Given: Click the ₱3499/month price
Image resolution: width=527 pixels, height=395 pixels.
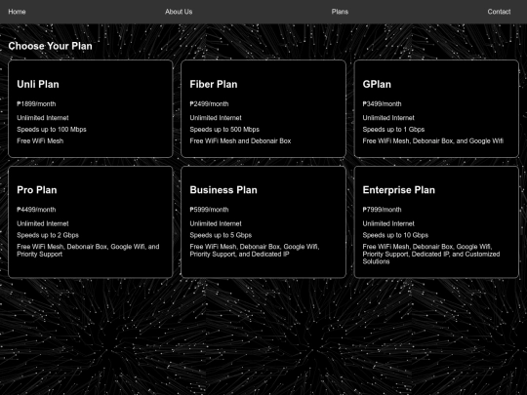Looking at the screenshot, I should coord(382,104).
